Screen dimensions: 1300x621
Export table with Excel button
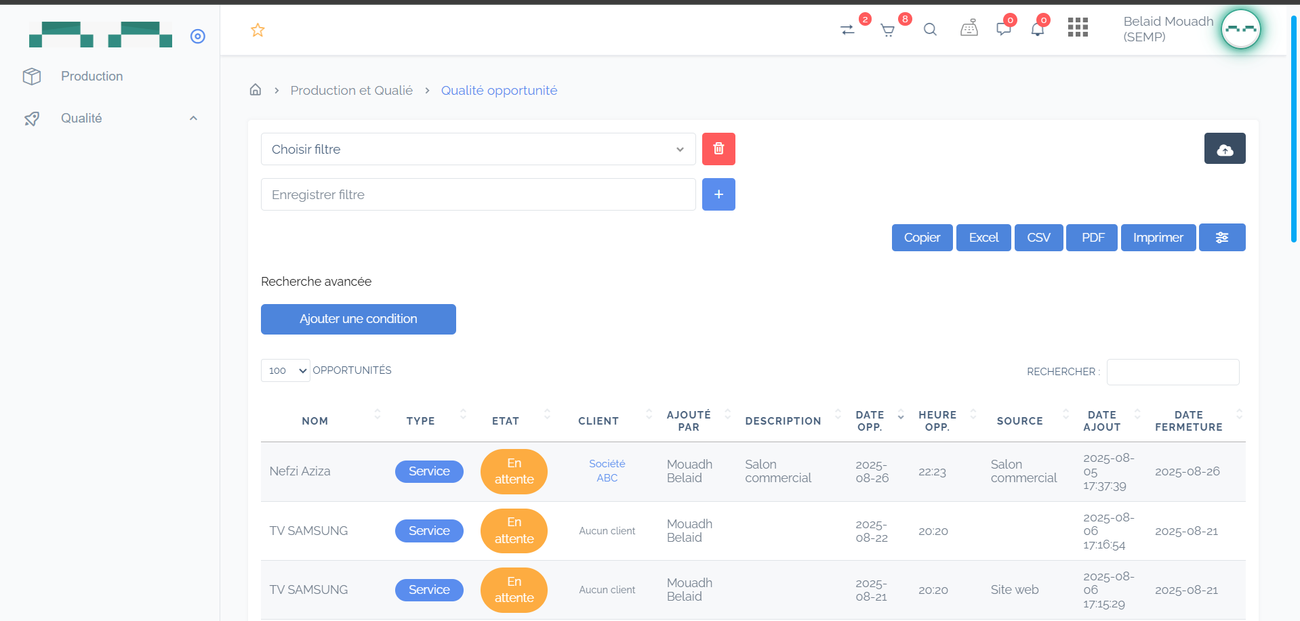tap(983, 238)
